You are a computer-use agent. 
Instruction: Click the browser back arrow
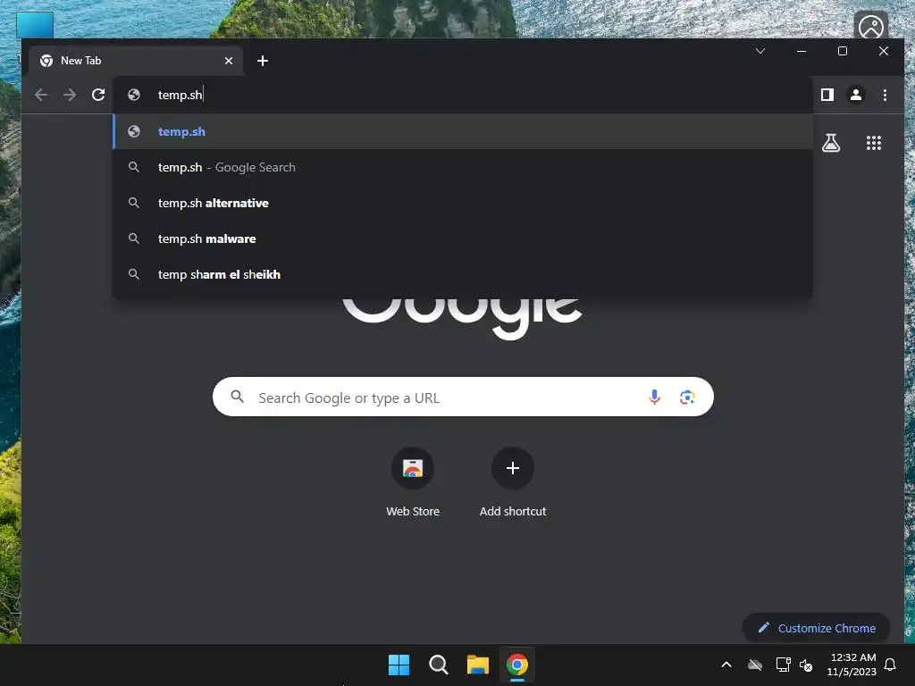pos(41,95)
